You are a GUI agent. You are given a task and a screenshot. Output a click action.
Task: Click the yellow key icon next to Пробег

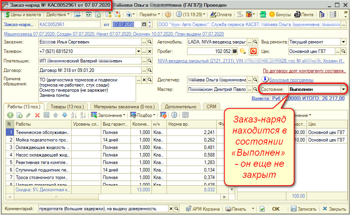(x=243, y=51)
